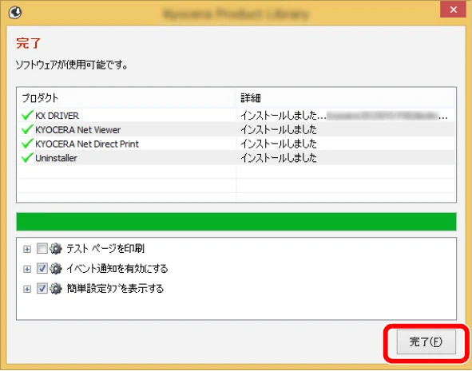Click KYOCERA Net Viewer's インストールしました detail cell

tap(346, 129)
